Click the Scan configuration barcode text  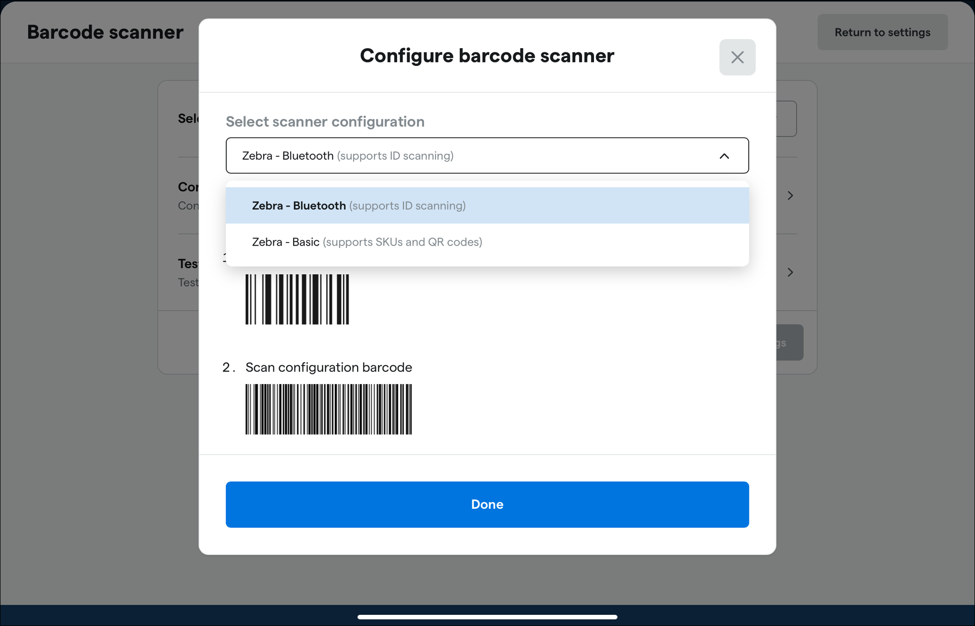(x=329, y=367)
